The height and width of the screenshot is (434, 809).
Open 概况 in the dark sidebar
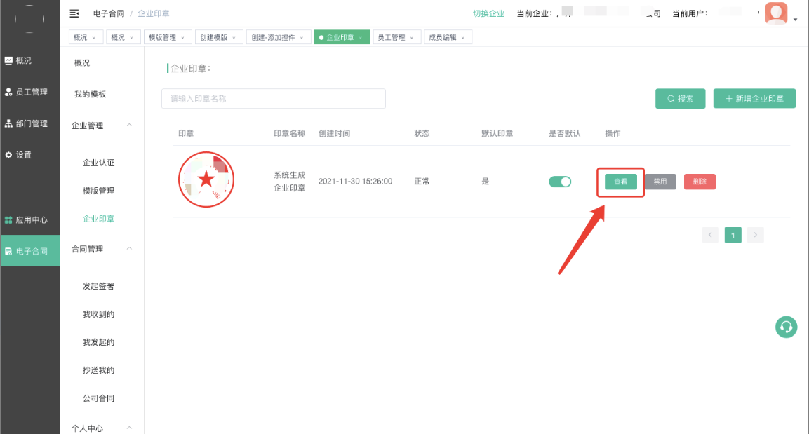coord(24,60)
